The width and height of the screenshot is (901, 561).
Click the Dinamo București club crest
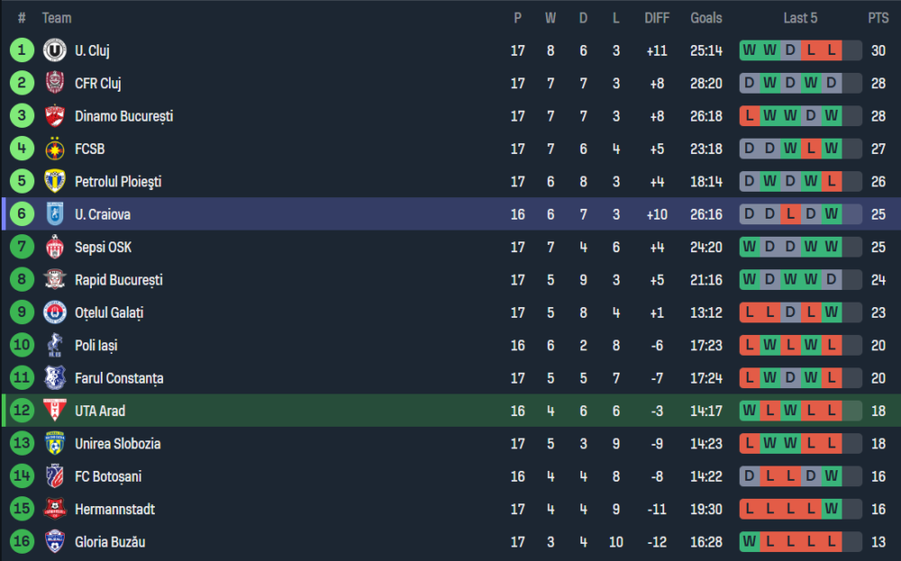coord(55,116)
